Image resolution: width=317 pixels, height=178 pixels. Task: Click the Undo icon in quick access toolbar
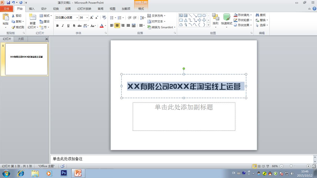(x=13, y=3)
